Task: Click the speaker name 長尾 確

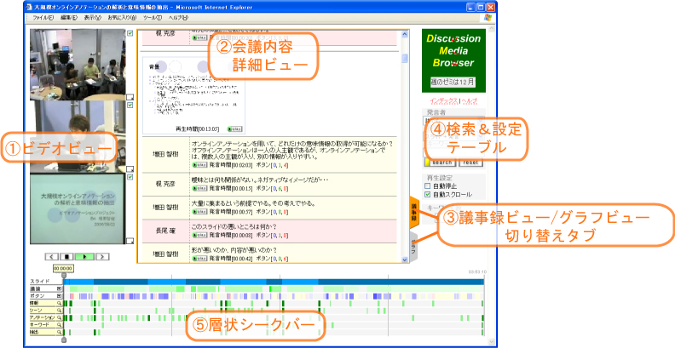Action: coord(165,231)
